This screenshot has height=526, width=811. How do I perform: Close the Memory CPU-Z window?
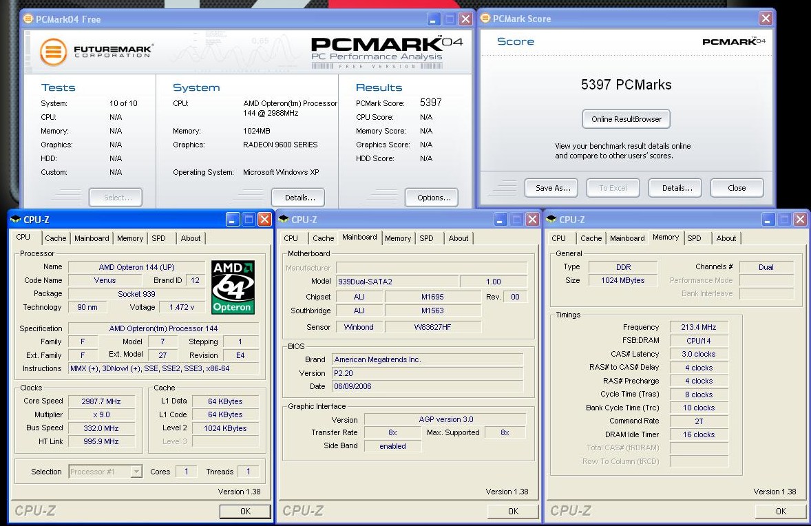(x=800, y=220)
